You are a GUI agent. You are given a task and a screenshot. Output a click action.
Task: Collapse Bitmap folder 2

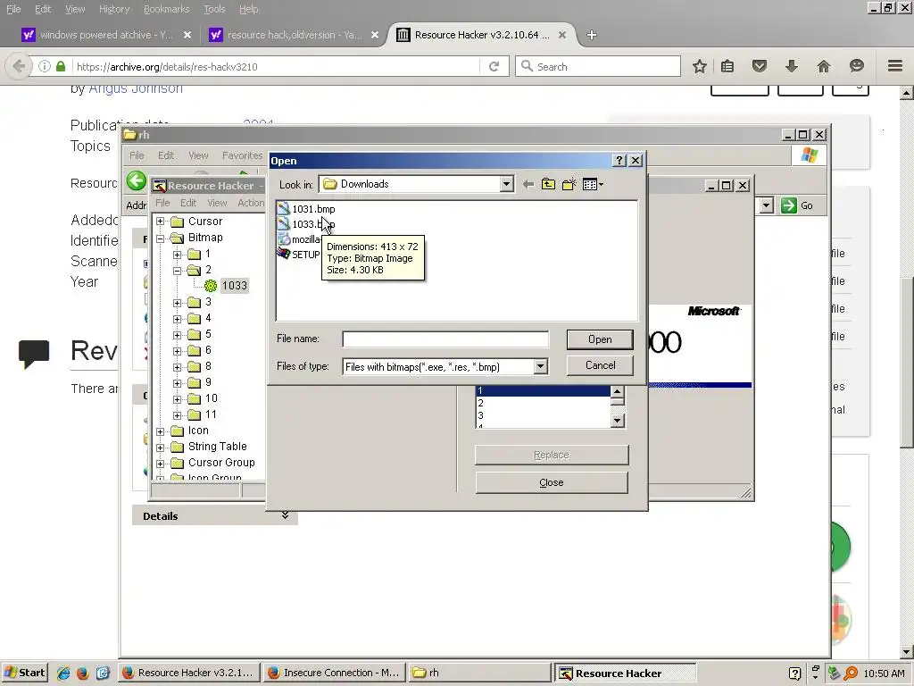pyautogui.click(x=177, y=271)
